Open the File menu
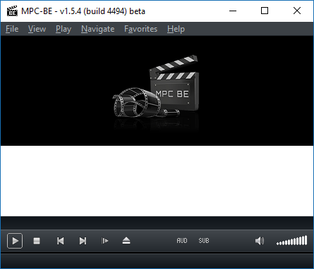 click(12, 29)
